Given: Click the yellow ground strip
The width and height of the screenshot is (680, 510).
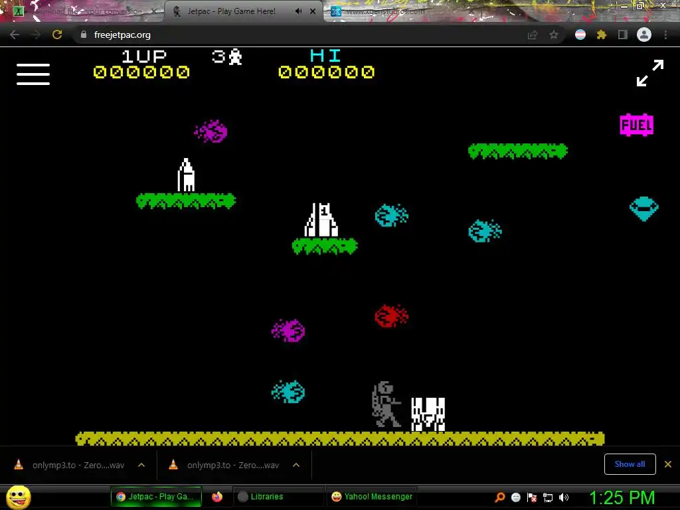Looking at the screenshot, I should pos(340,438).
